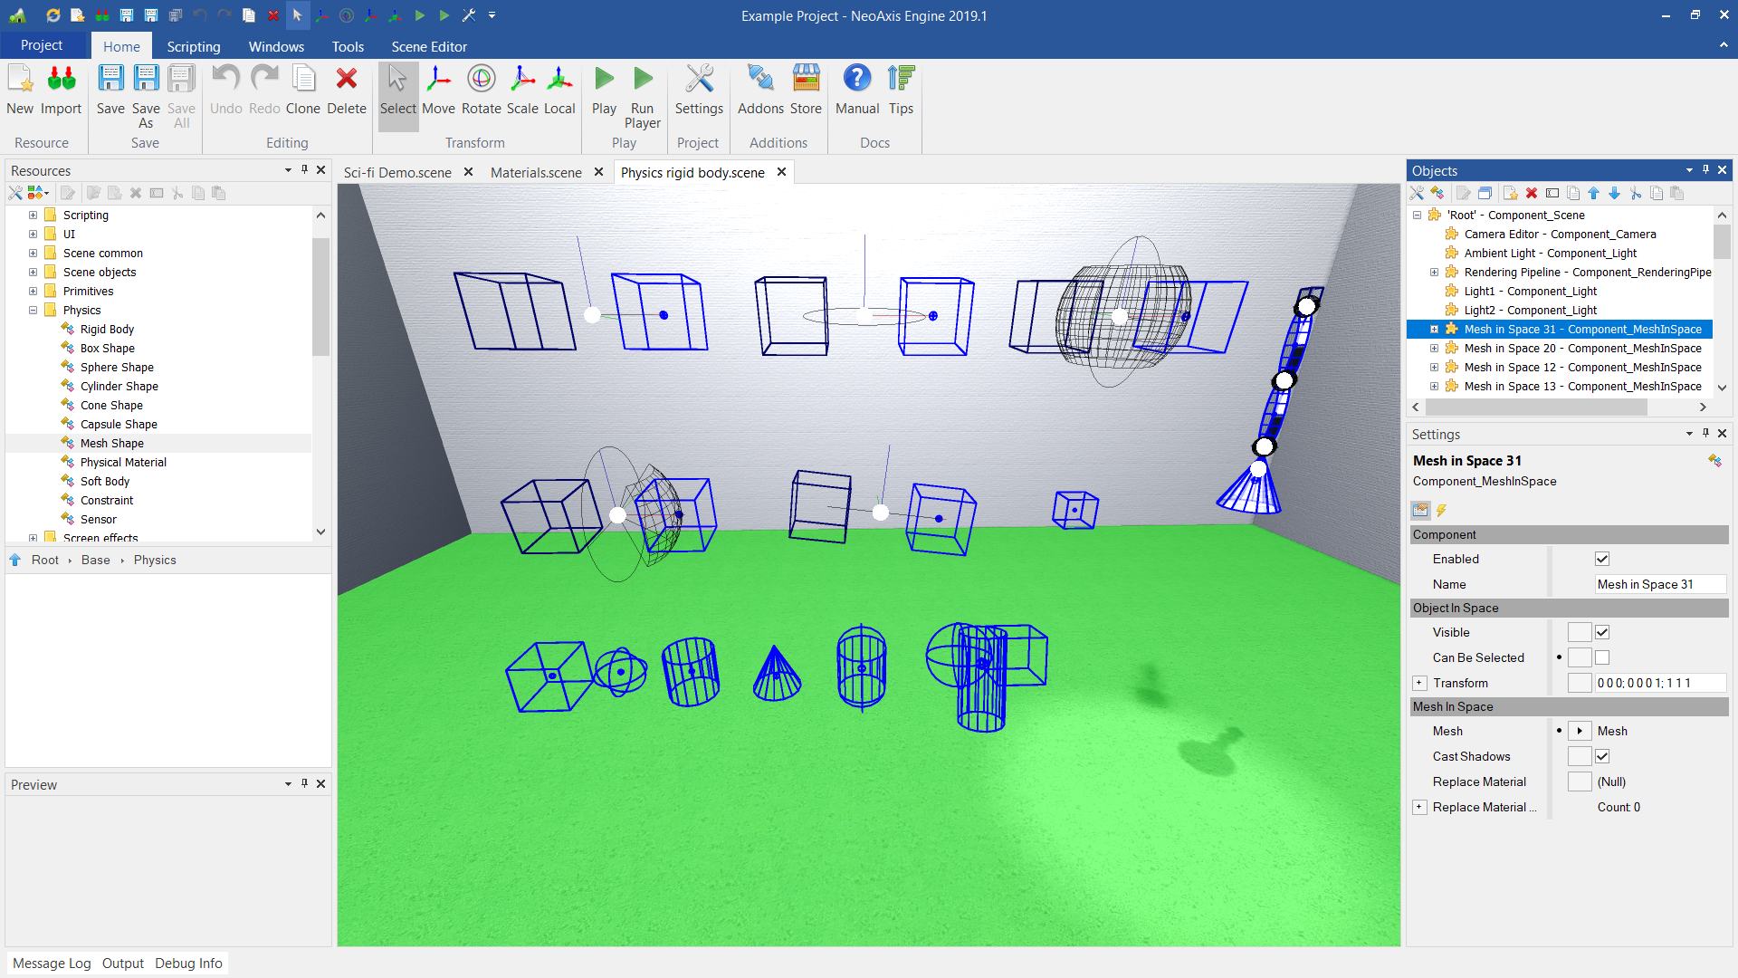Screen dimensions: 1738x978
Task: Select the Rotate transform tool
Action: click(481, 89)
